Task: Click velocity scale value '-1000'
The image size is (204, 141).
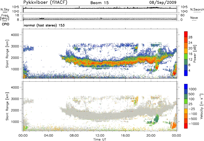Action: [194, 124]
